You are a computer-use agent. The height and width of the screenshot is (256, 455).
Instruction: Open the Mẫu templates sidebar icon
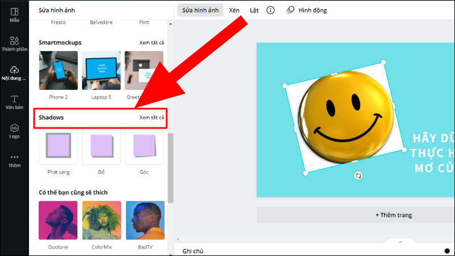pyautogui.click(x=14, y=15)
